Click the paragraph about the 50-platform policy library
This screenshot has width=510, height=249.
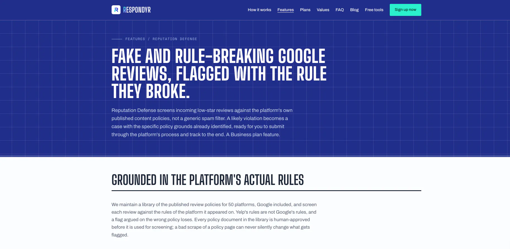(x=214, y=219)
